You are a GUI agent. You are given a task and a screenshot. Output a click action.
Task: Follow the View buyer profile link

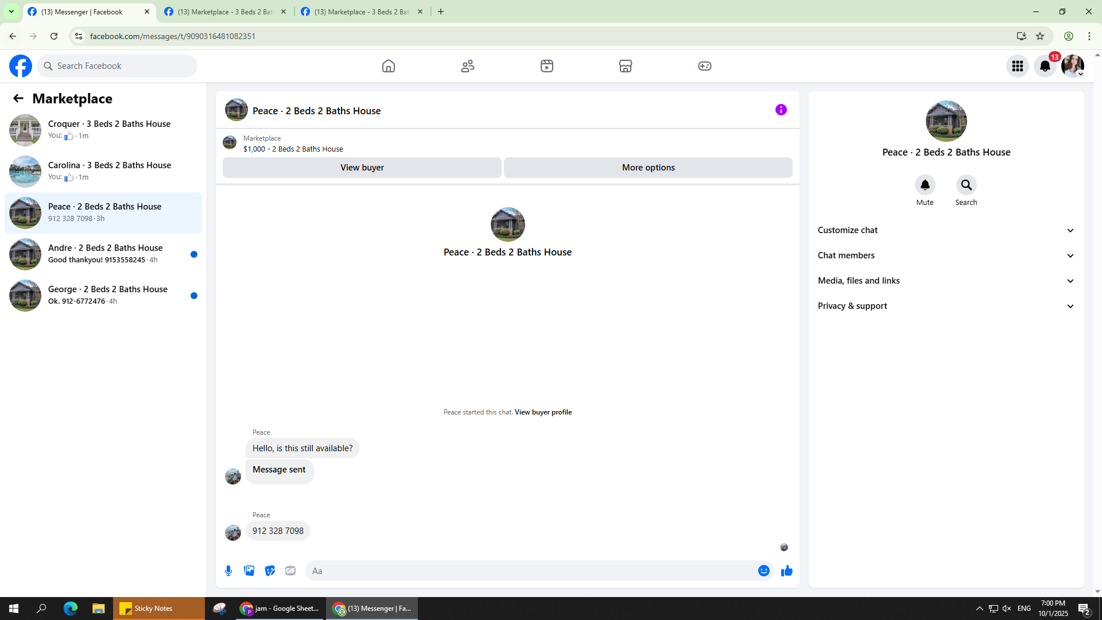coord(543,412)
